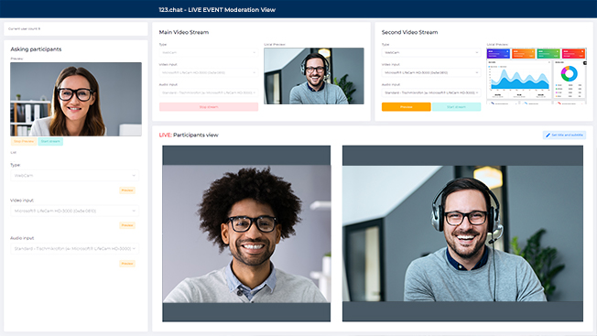
Task: Click the pencil icon for Set title and subtitle
Action: click(x=548, y=135)
